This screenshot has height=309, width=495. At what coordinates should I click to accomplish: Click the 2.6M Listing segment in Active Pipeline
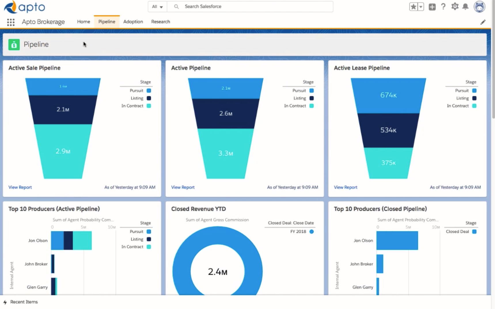point(226,114)
